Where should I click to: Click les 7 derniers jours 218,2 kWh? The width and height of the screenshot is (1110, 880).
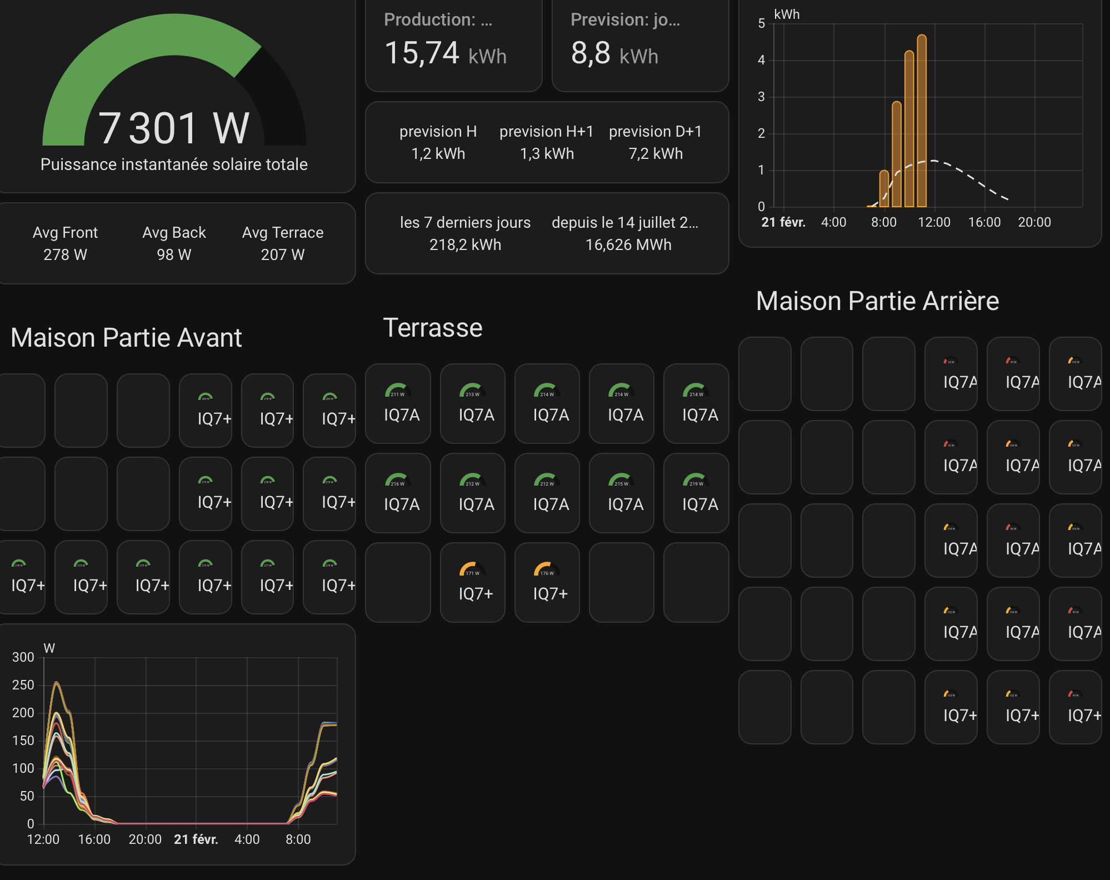point(465,233)
